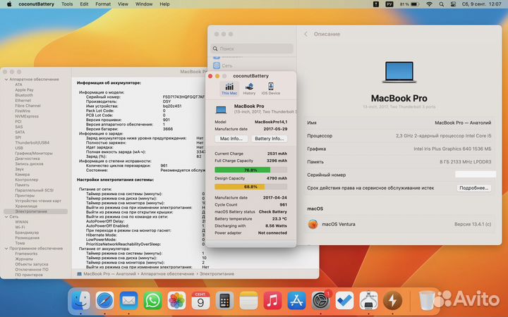This screenshot has height=317, width=508.
Task: Click the Аппаратное обеспечение breadcrumb in path bar
Action: click(167, 273)
